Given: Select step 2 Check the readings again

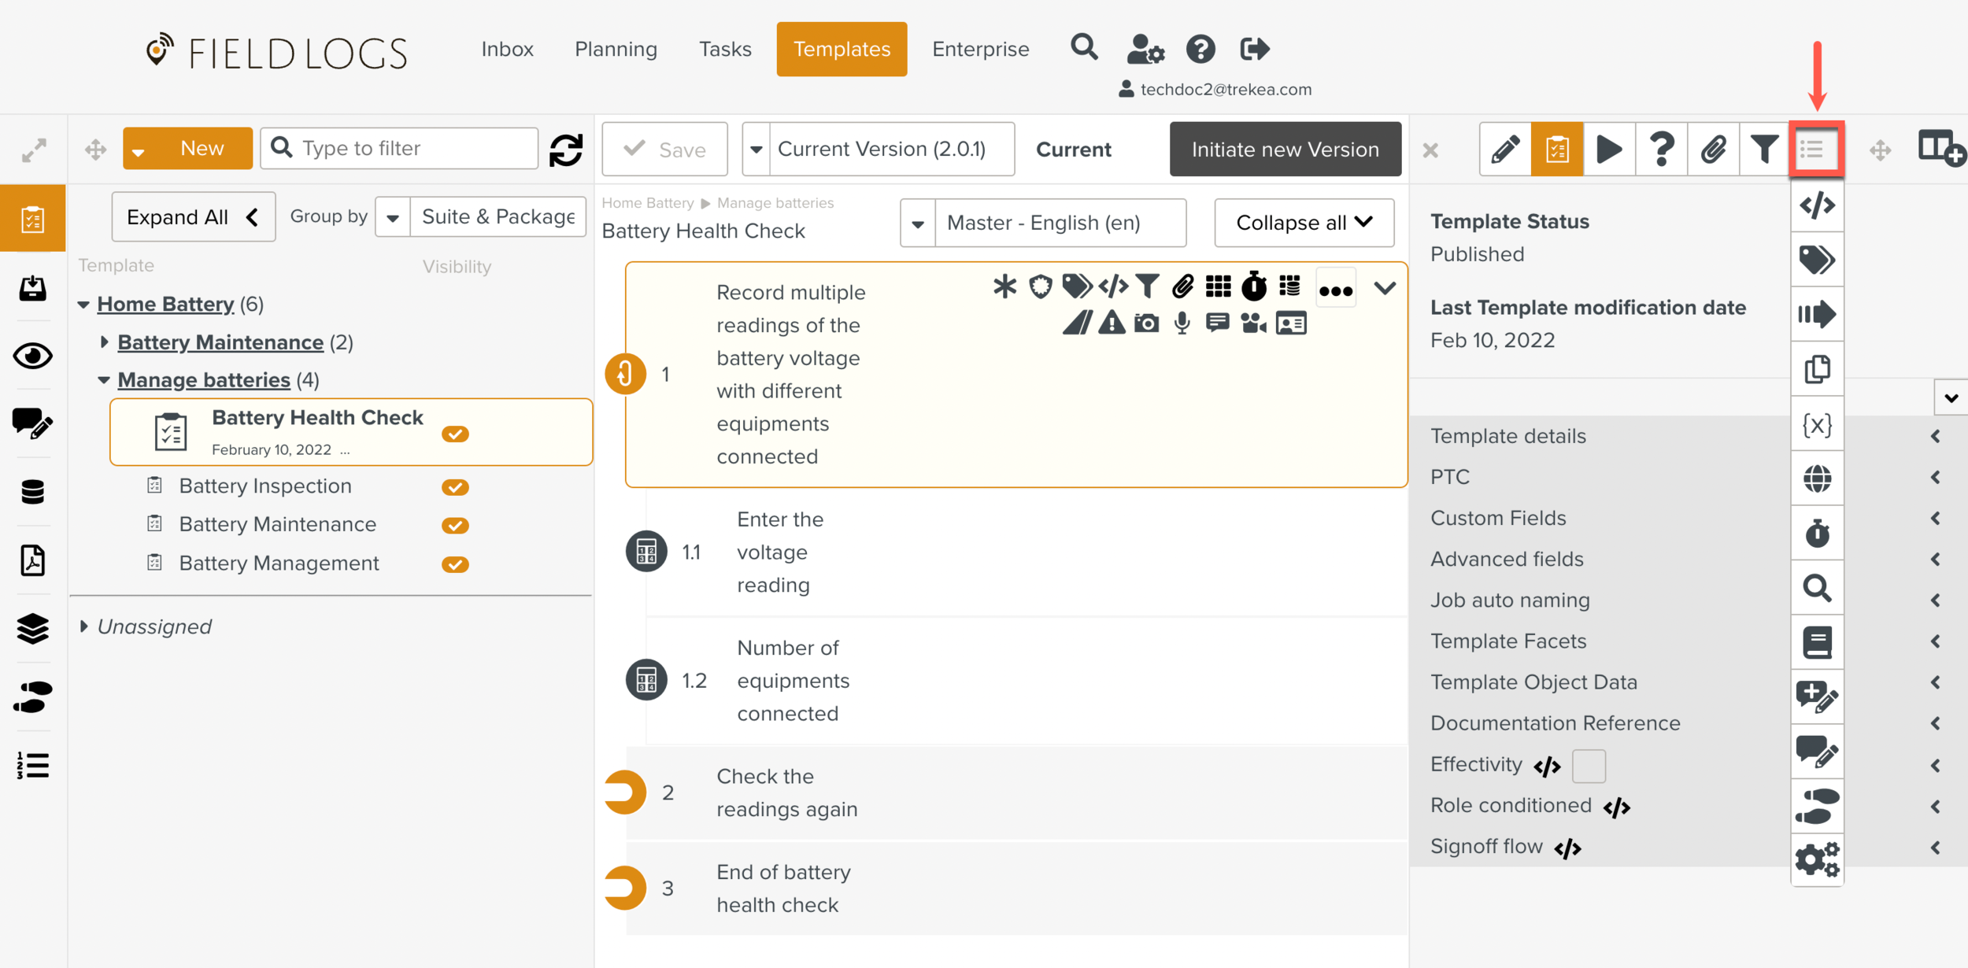Looking at the screenshot, I should (1015, 793).
